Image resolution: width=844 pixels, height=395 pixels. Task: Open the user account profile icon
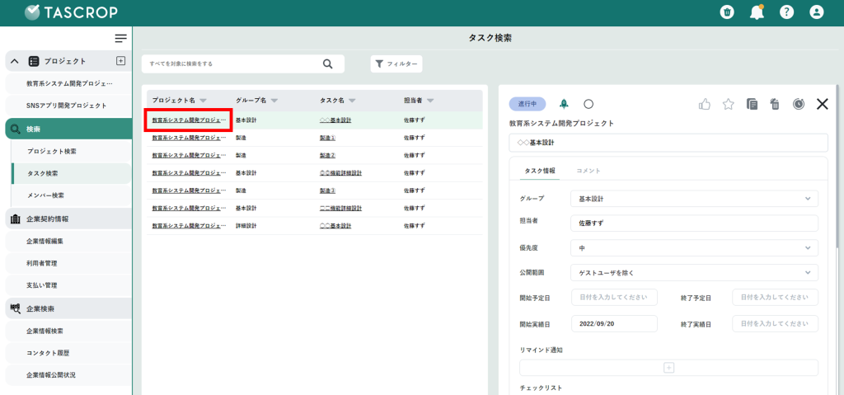tap(816, 12)
